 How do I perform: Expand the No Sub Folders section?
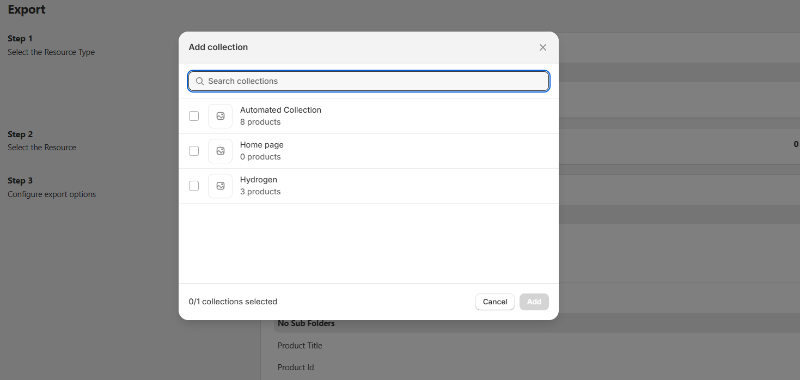tap(306, 323)
